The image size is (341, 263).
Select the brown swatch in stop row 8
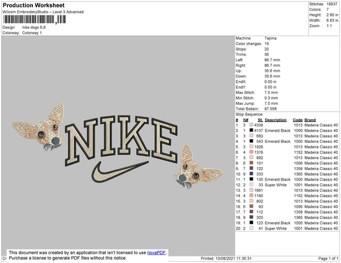pyautogui.click(x=251, y=163)
